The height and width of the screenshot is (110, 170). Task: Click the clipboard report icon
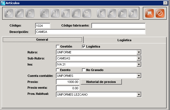pyautogui.click(x=76, y=13)
